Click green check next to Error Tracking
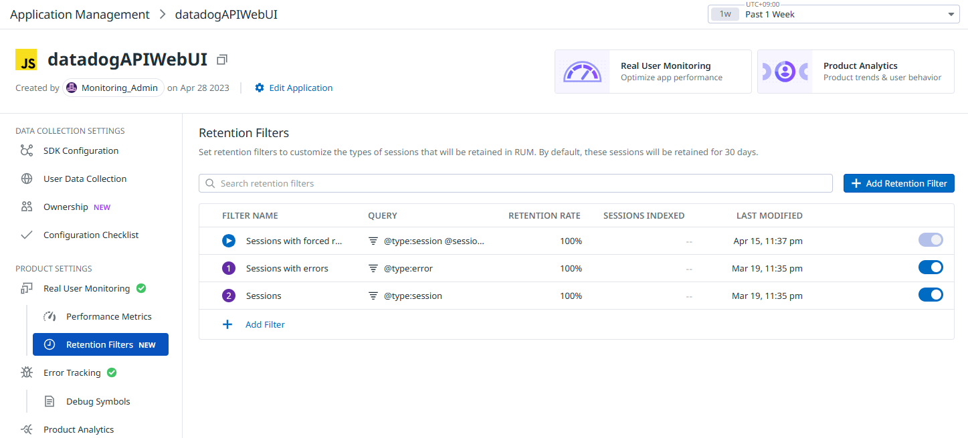The width and height of the screenshot is (968, 438). [x=112, y=372]
